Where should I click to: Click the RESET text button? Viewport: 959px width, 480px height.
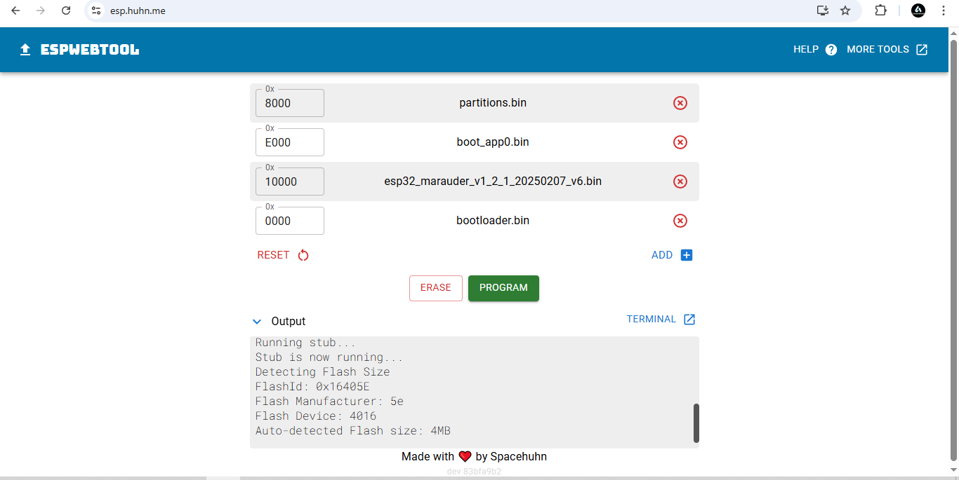pyautogui.click(x=273, y=255)
